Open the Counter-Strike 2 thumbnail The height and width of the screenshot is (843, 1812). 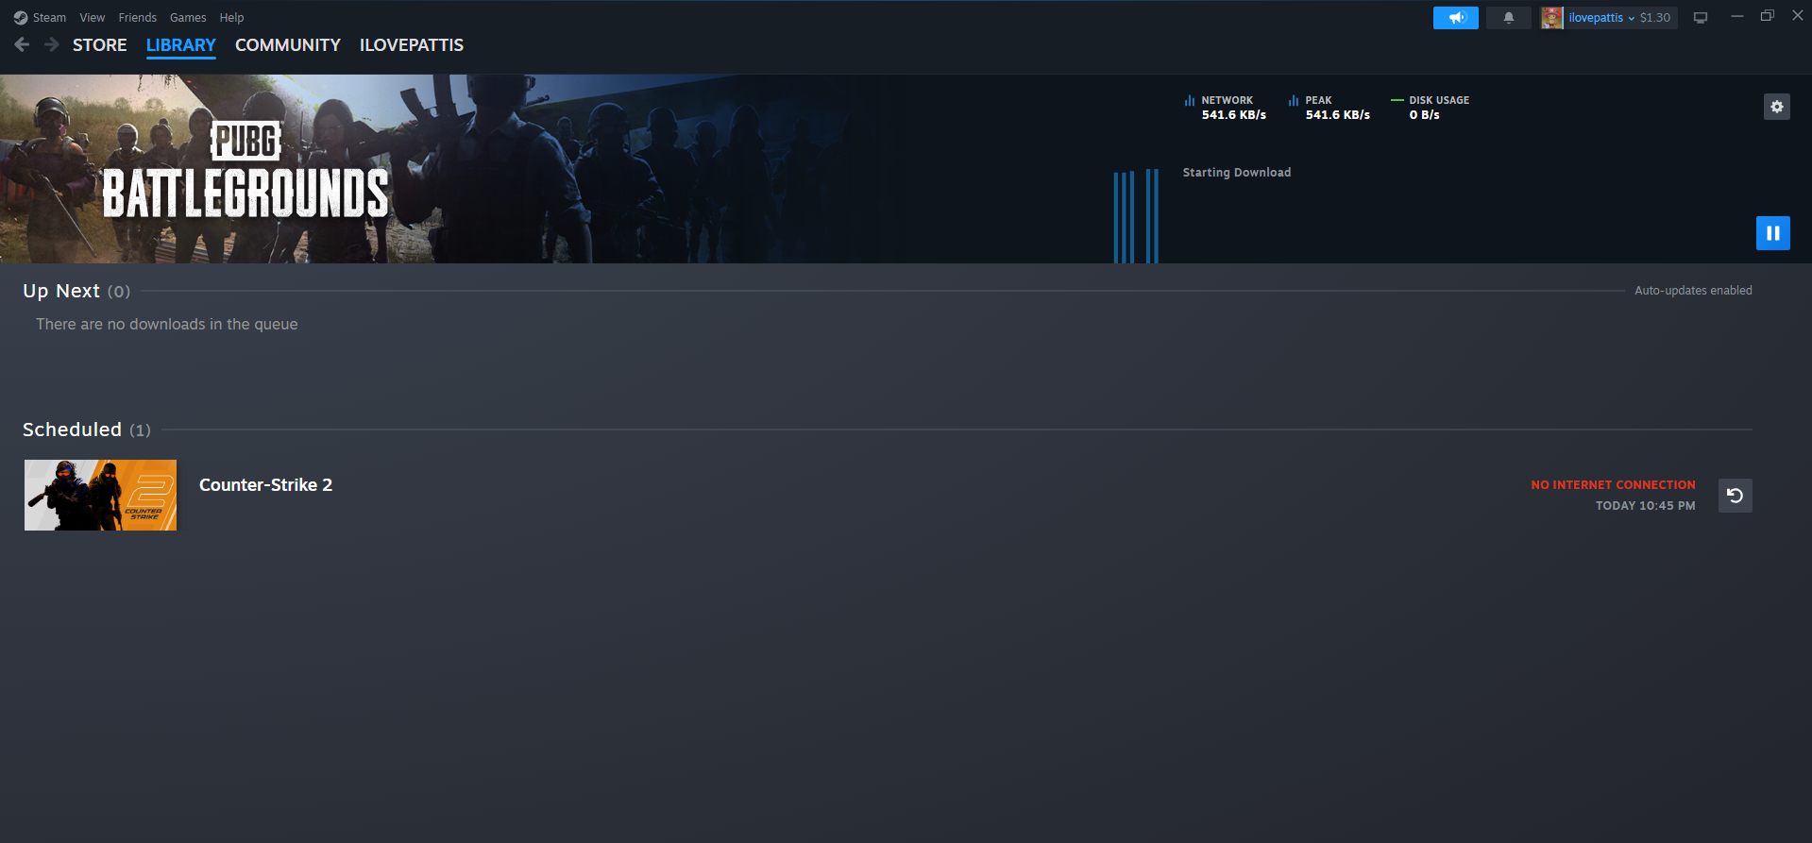coord(101,496)
